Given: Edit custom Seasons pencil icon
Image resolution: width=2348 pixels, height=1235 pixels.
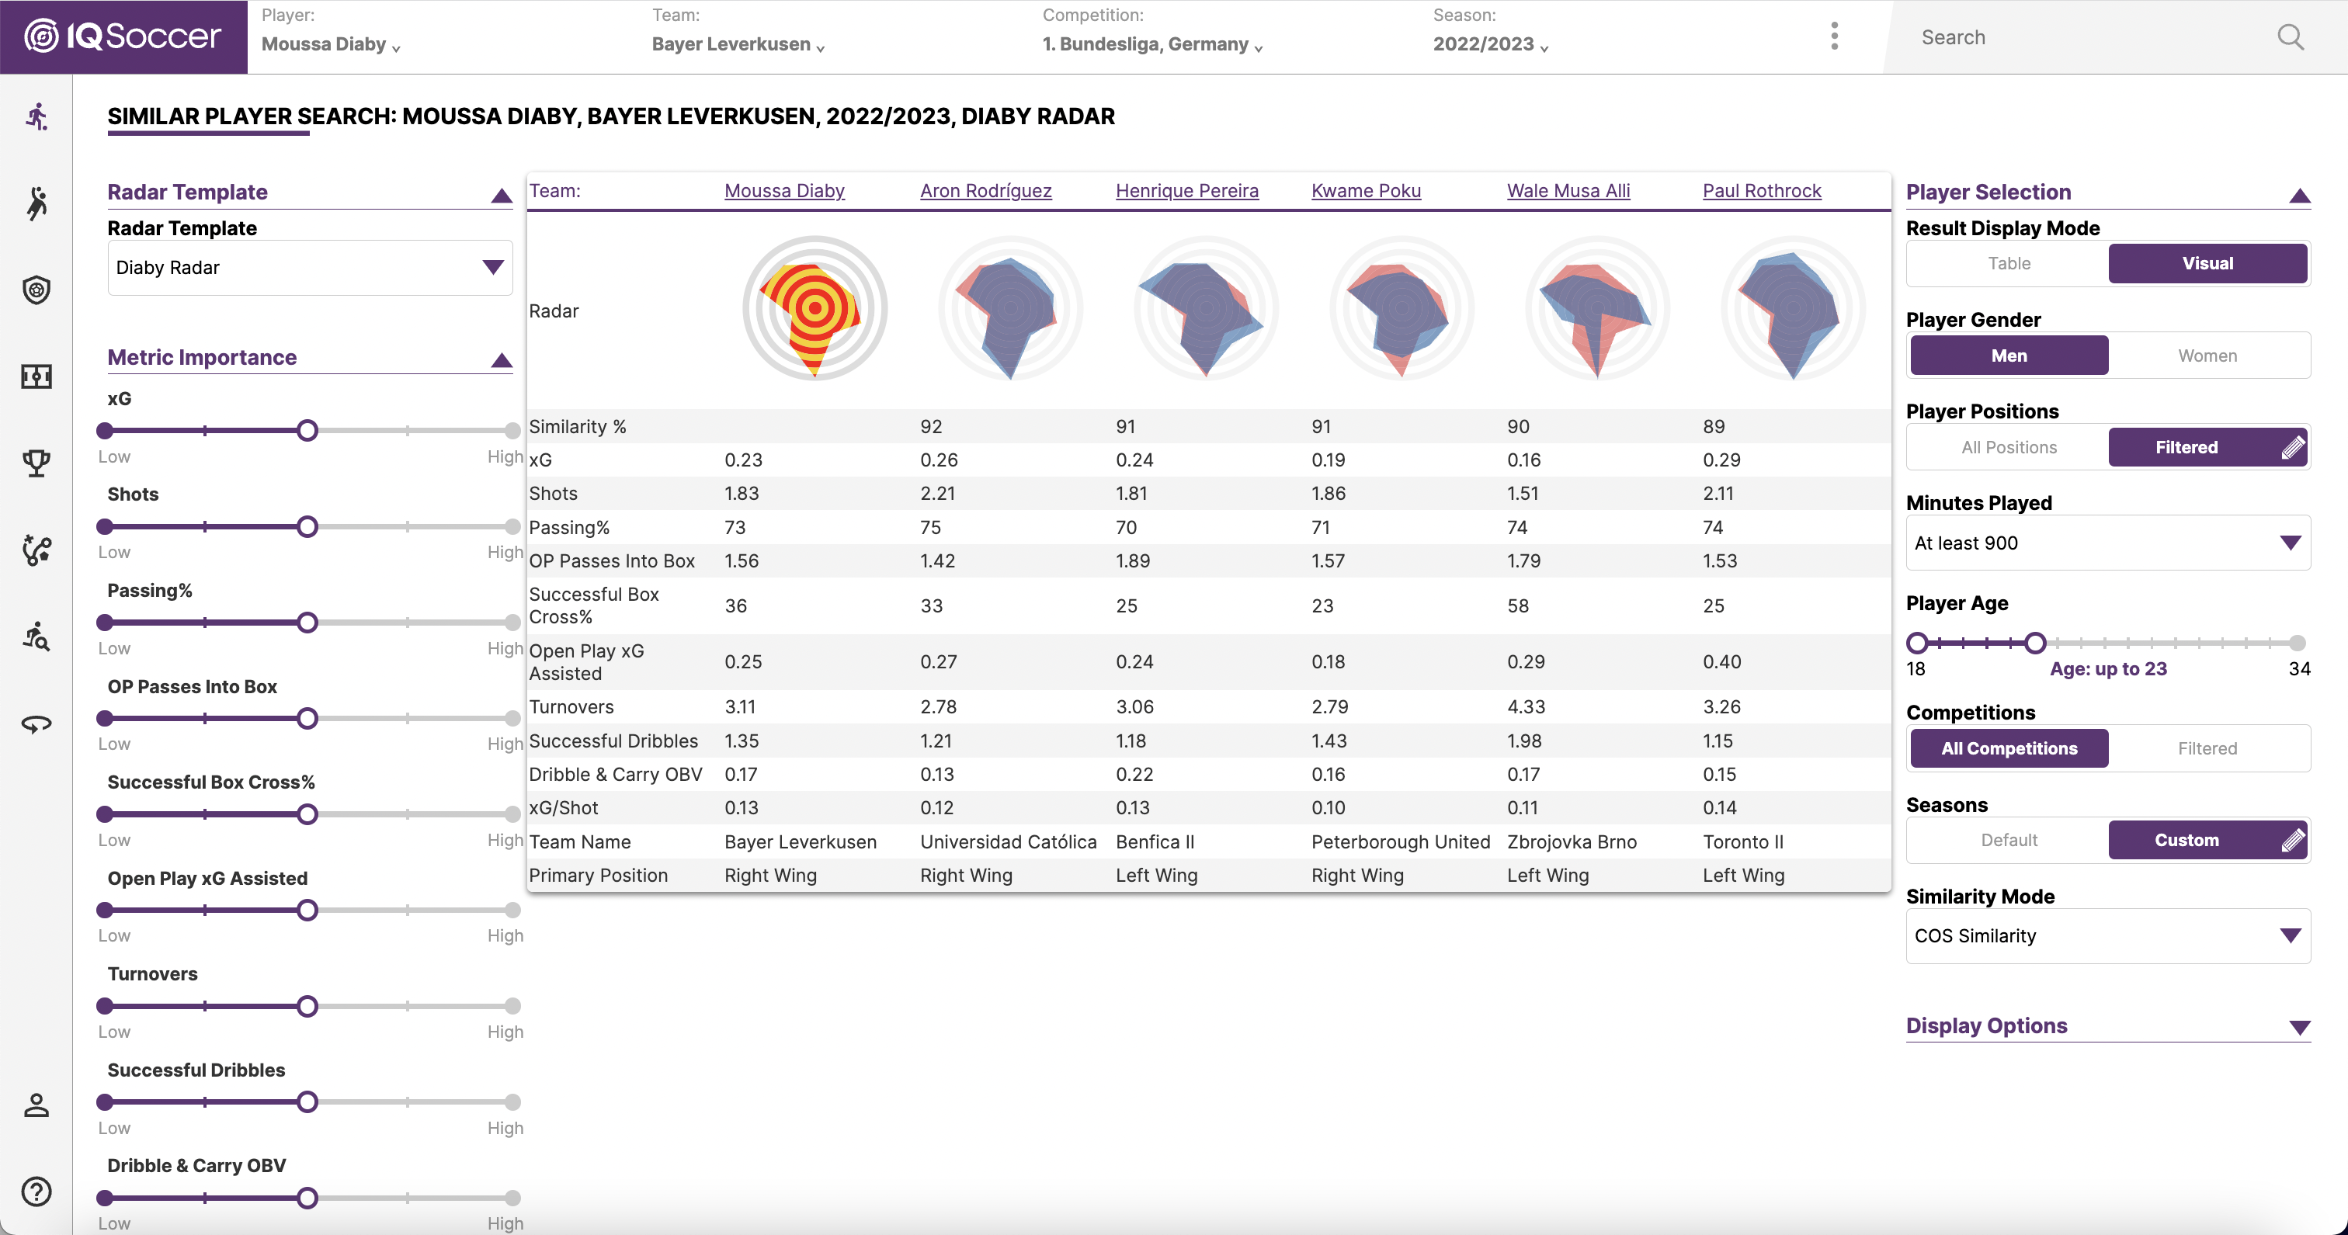Looking at the screenshot, I should pyautogui.click(x=2294, y=839).
